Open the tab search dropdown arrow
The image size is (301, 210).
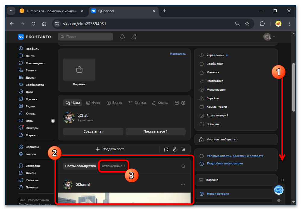coord(11,11)
